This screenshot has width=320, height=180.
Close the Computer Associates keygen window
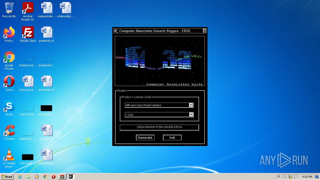pyautogui.click(x=204, y=31)
